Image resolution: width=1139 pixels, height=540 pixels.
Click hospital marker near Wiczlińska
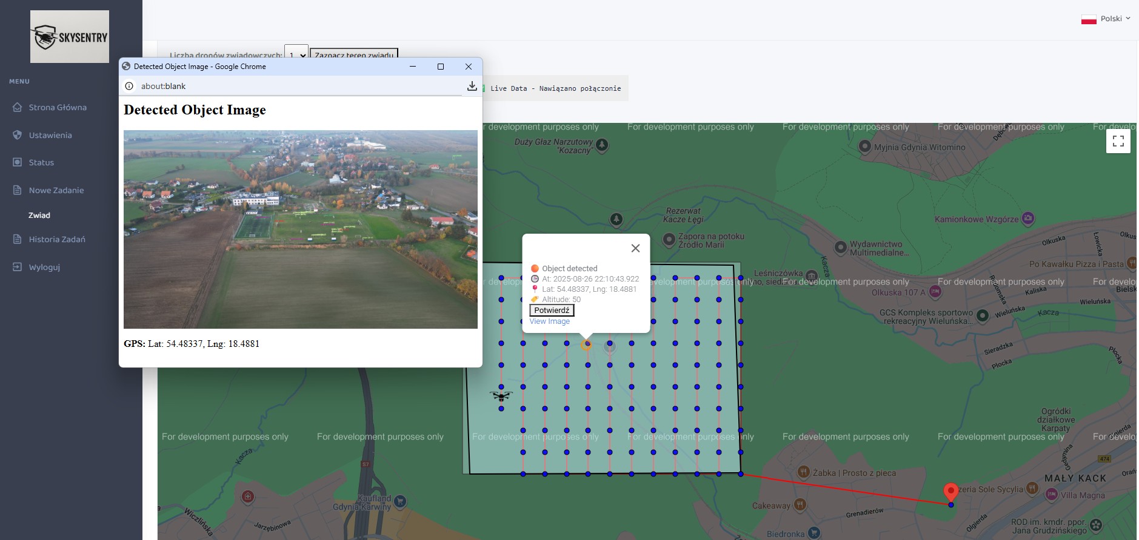(x=247, y=497)
